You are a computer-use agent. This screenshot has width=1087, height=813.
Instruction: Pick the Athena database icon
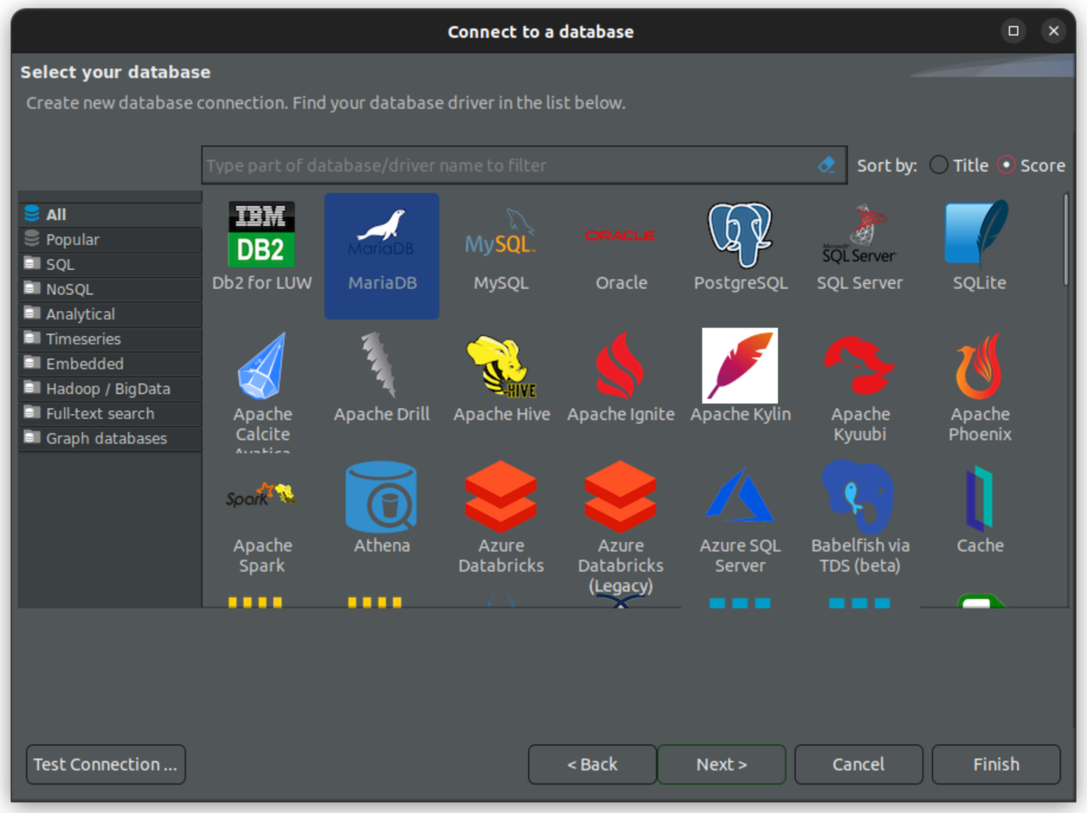point(381,497)
